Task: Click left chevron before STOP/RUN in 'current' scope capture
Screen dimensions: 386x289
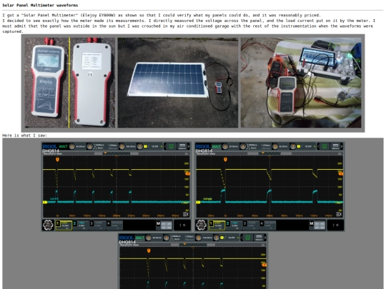Action: pyautogui.click(x=165, y=146)
